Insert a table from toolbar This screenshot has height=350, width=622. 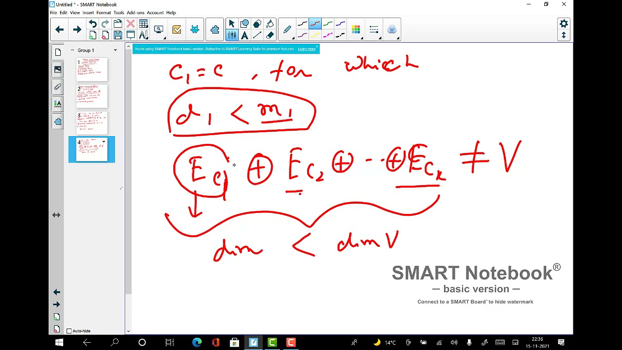pyautogui.click(x=143, y=24)
